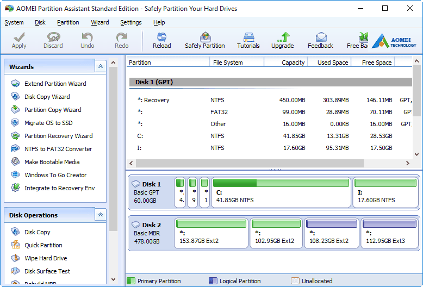Image resolution: width=423 pixels, height=287 pixels.
Task: Click the Quick Partition icon
Action: (15, 245)
